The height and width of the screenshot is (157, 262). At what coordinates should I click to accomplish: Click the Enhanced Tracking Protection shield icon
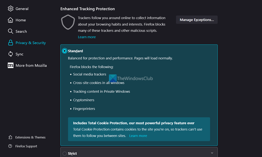pyautogui.click(x=68, y=23)
